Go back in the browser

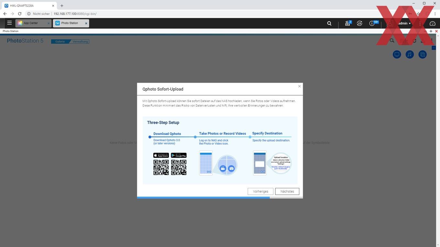tap(5, 14)
